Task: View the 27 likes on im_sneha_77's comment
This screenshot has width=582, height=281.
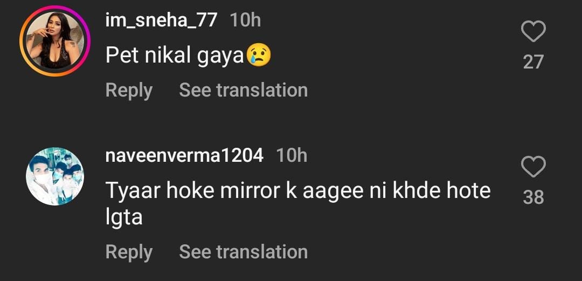Action: (x=533, y=62)
